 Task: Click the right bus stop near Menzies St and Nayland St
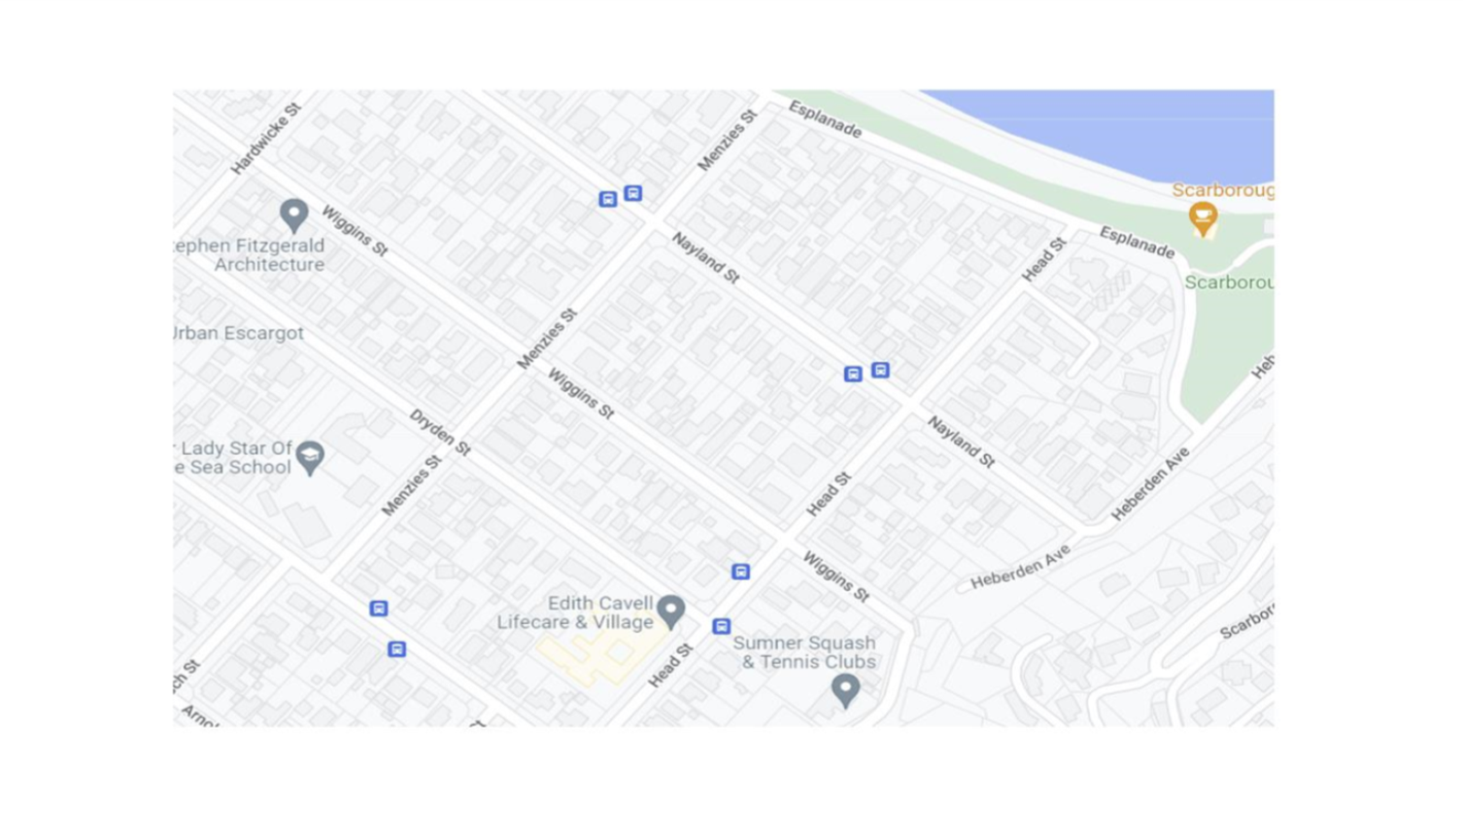[x=632, y=193]
